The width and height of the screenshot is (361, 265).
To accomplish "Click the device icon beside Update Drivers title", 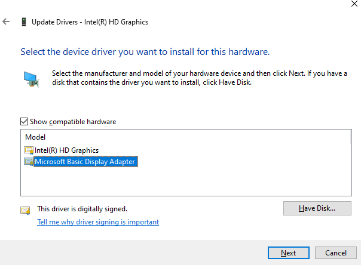I will (x=24, y=22).
